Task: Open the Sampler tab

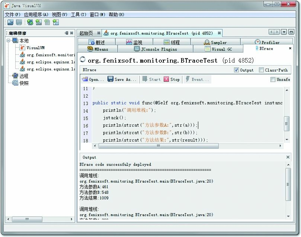Action: 215,42
